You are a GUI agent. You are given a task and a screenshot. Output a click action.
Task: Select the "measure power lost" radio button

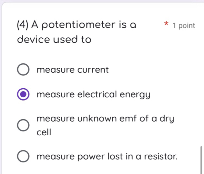pyautogui.click(x=23, y=157)
